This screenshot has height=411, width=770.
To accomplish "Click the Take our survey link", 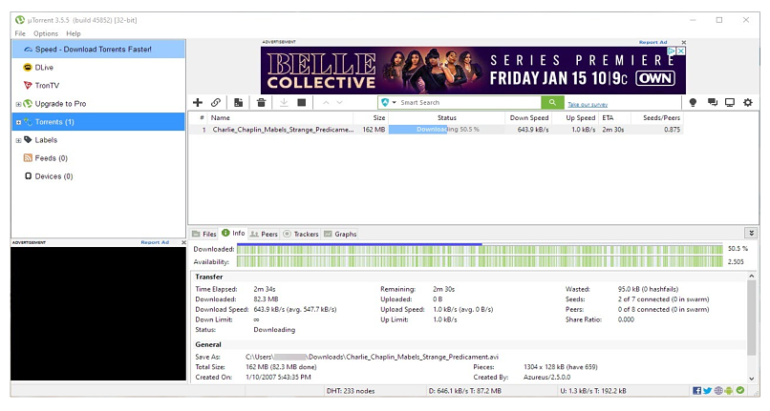I will (x=588, y=105).
